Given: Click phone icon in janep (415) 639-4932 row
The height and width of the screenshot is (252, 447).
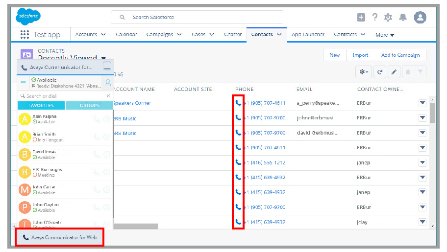Looking at the screenshot, I should pyautogui.click(x=238, y=192).
